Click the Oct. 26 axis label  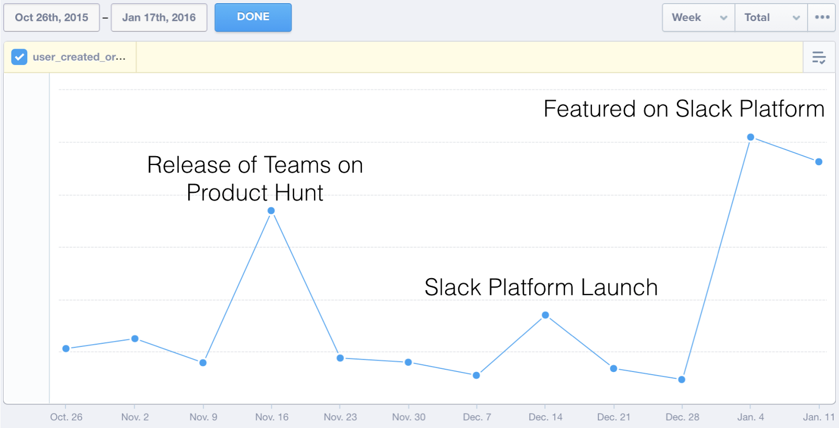(x=66, y=417)
